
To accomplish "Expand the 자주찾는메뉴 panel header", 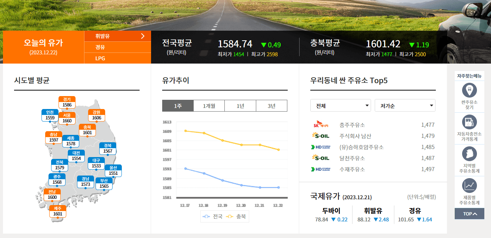I will [469, 75].
